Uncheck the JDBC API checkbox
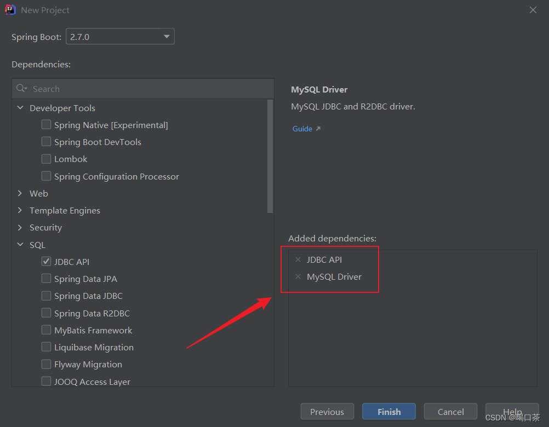 46,262
